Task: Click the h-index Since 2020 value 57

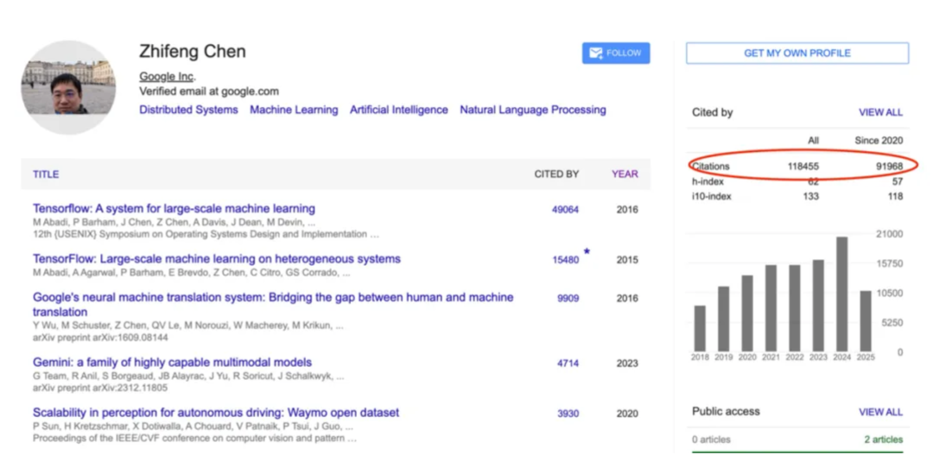Action: [897, 181]
